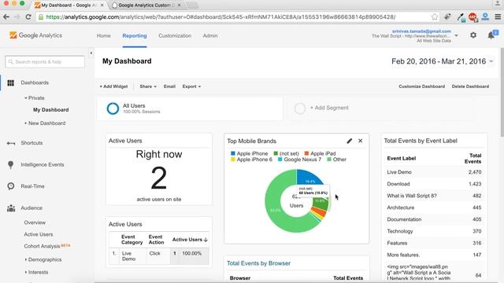
Task: Click Customize Dashboard
Action: click(422, 86)
